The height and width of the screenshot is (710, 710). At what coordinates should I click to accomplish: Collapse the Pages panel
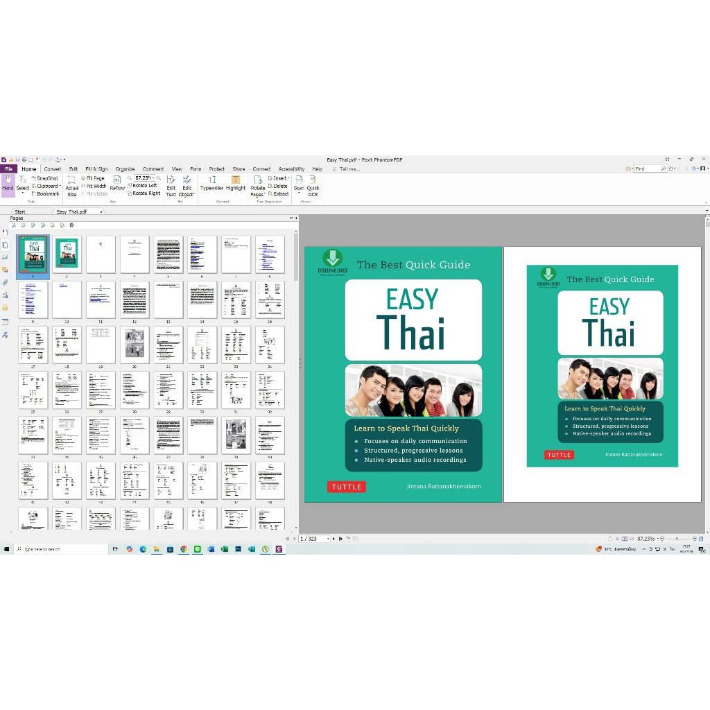(x=296, y=218)
